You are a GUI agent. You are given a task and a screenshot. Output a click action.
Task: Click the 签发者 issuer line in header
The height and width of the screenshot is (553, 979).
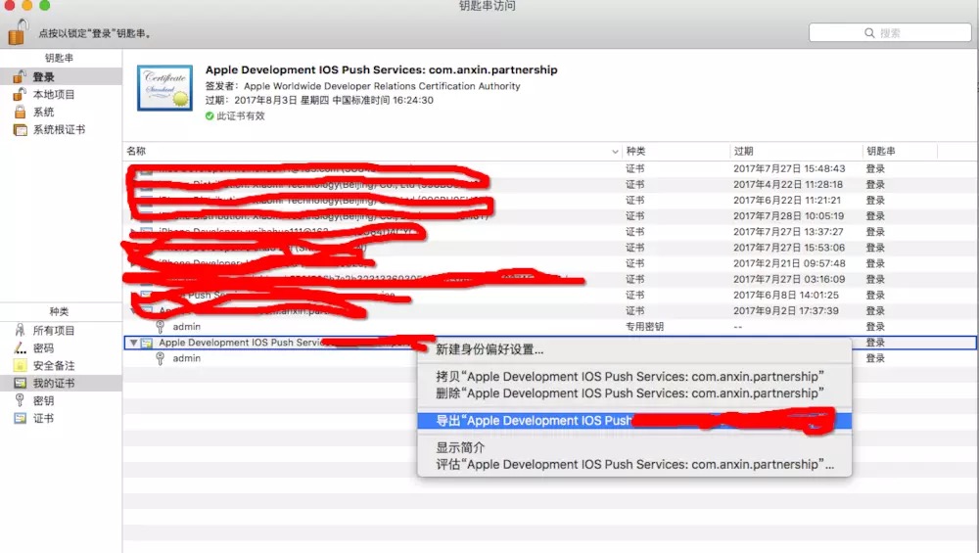coord(363,86)
